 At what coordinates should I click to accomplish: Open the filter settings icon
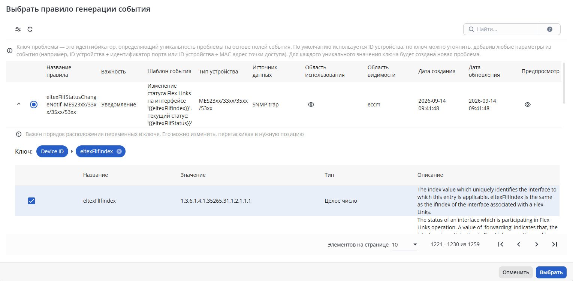18,29
